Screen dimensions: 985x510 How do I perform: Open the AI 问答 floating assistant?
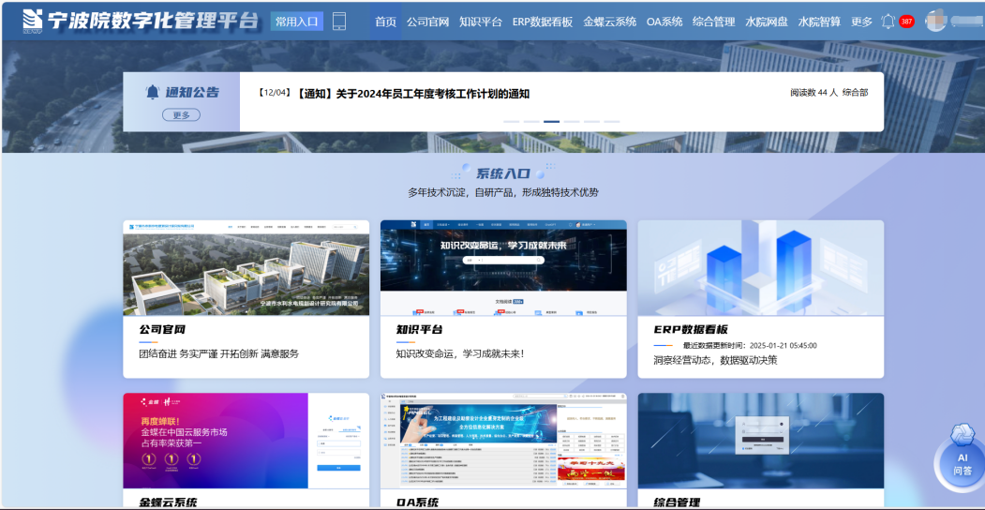[962, 454]
